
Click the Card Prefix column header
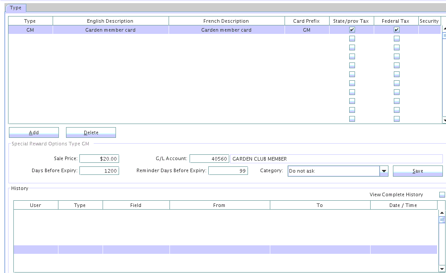306,21
